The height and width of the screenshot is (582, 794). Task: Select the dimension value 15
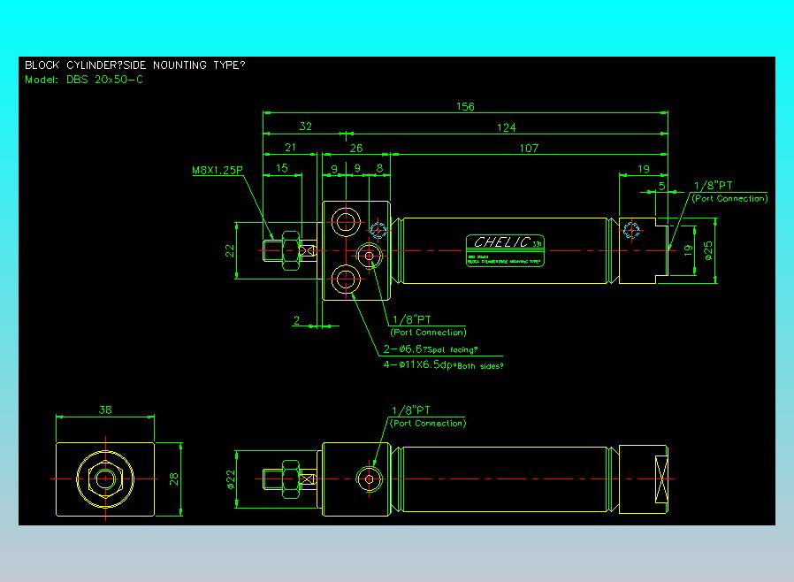281,168
